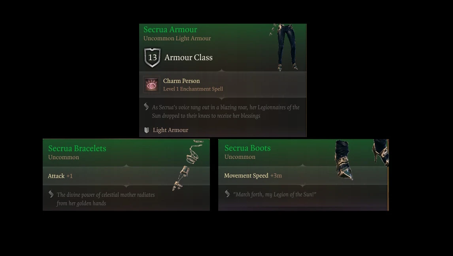Click the quill icon in Boots description
Image resolution: width=453 pixels, height=256 pixels.
227,194
